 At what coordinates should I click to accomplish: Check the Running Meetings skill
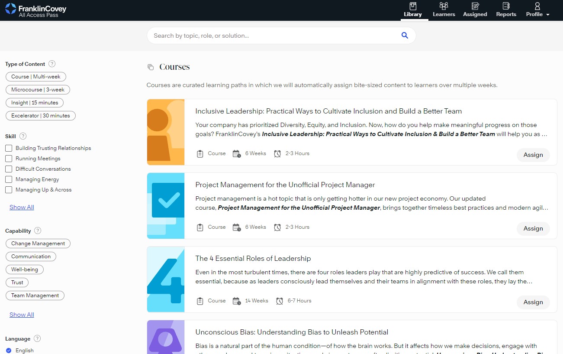tap(9, 159)
